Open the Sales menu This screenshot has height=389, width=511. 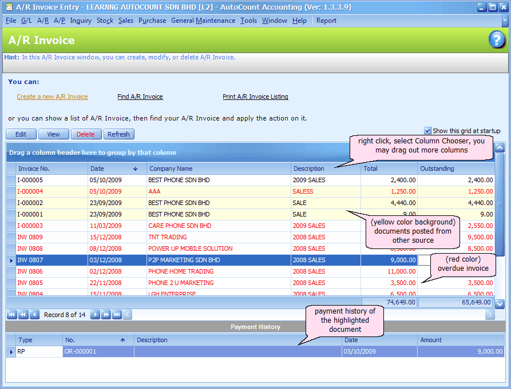tap(126, 21)
